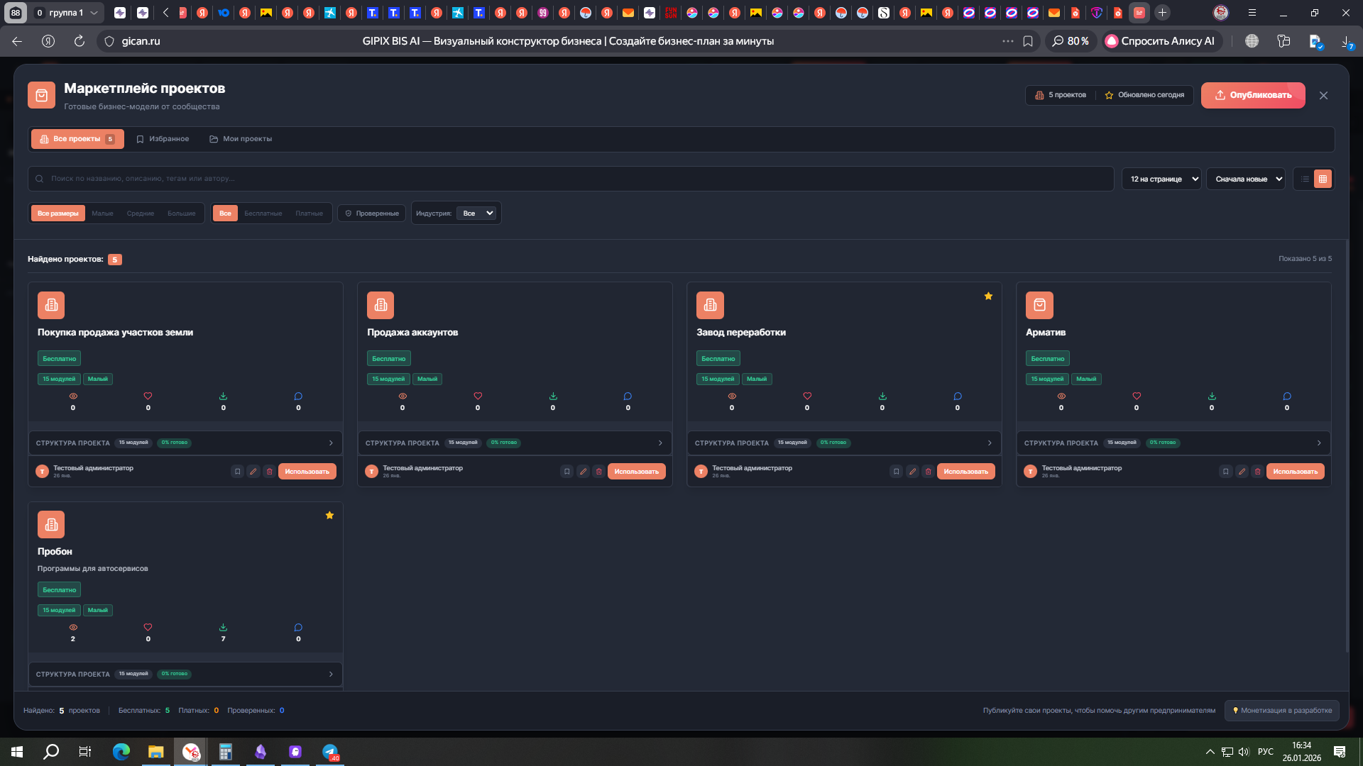Viewport: 1363px width, 766px height.
Task: Click the Опубликовать button
Action: pyautogui.click(x=1252, y=95)
